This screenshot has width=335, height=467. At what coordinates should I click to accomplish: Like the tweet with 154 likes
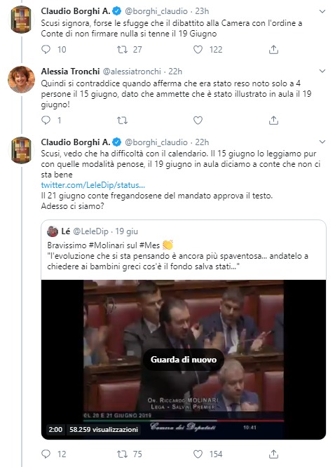pyautogui.click(x=198, y=454)
